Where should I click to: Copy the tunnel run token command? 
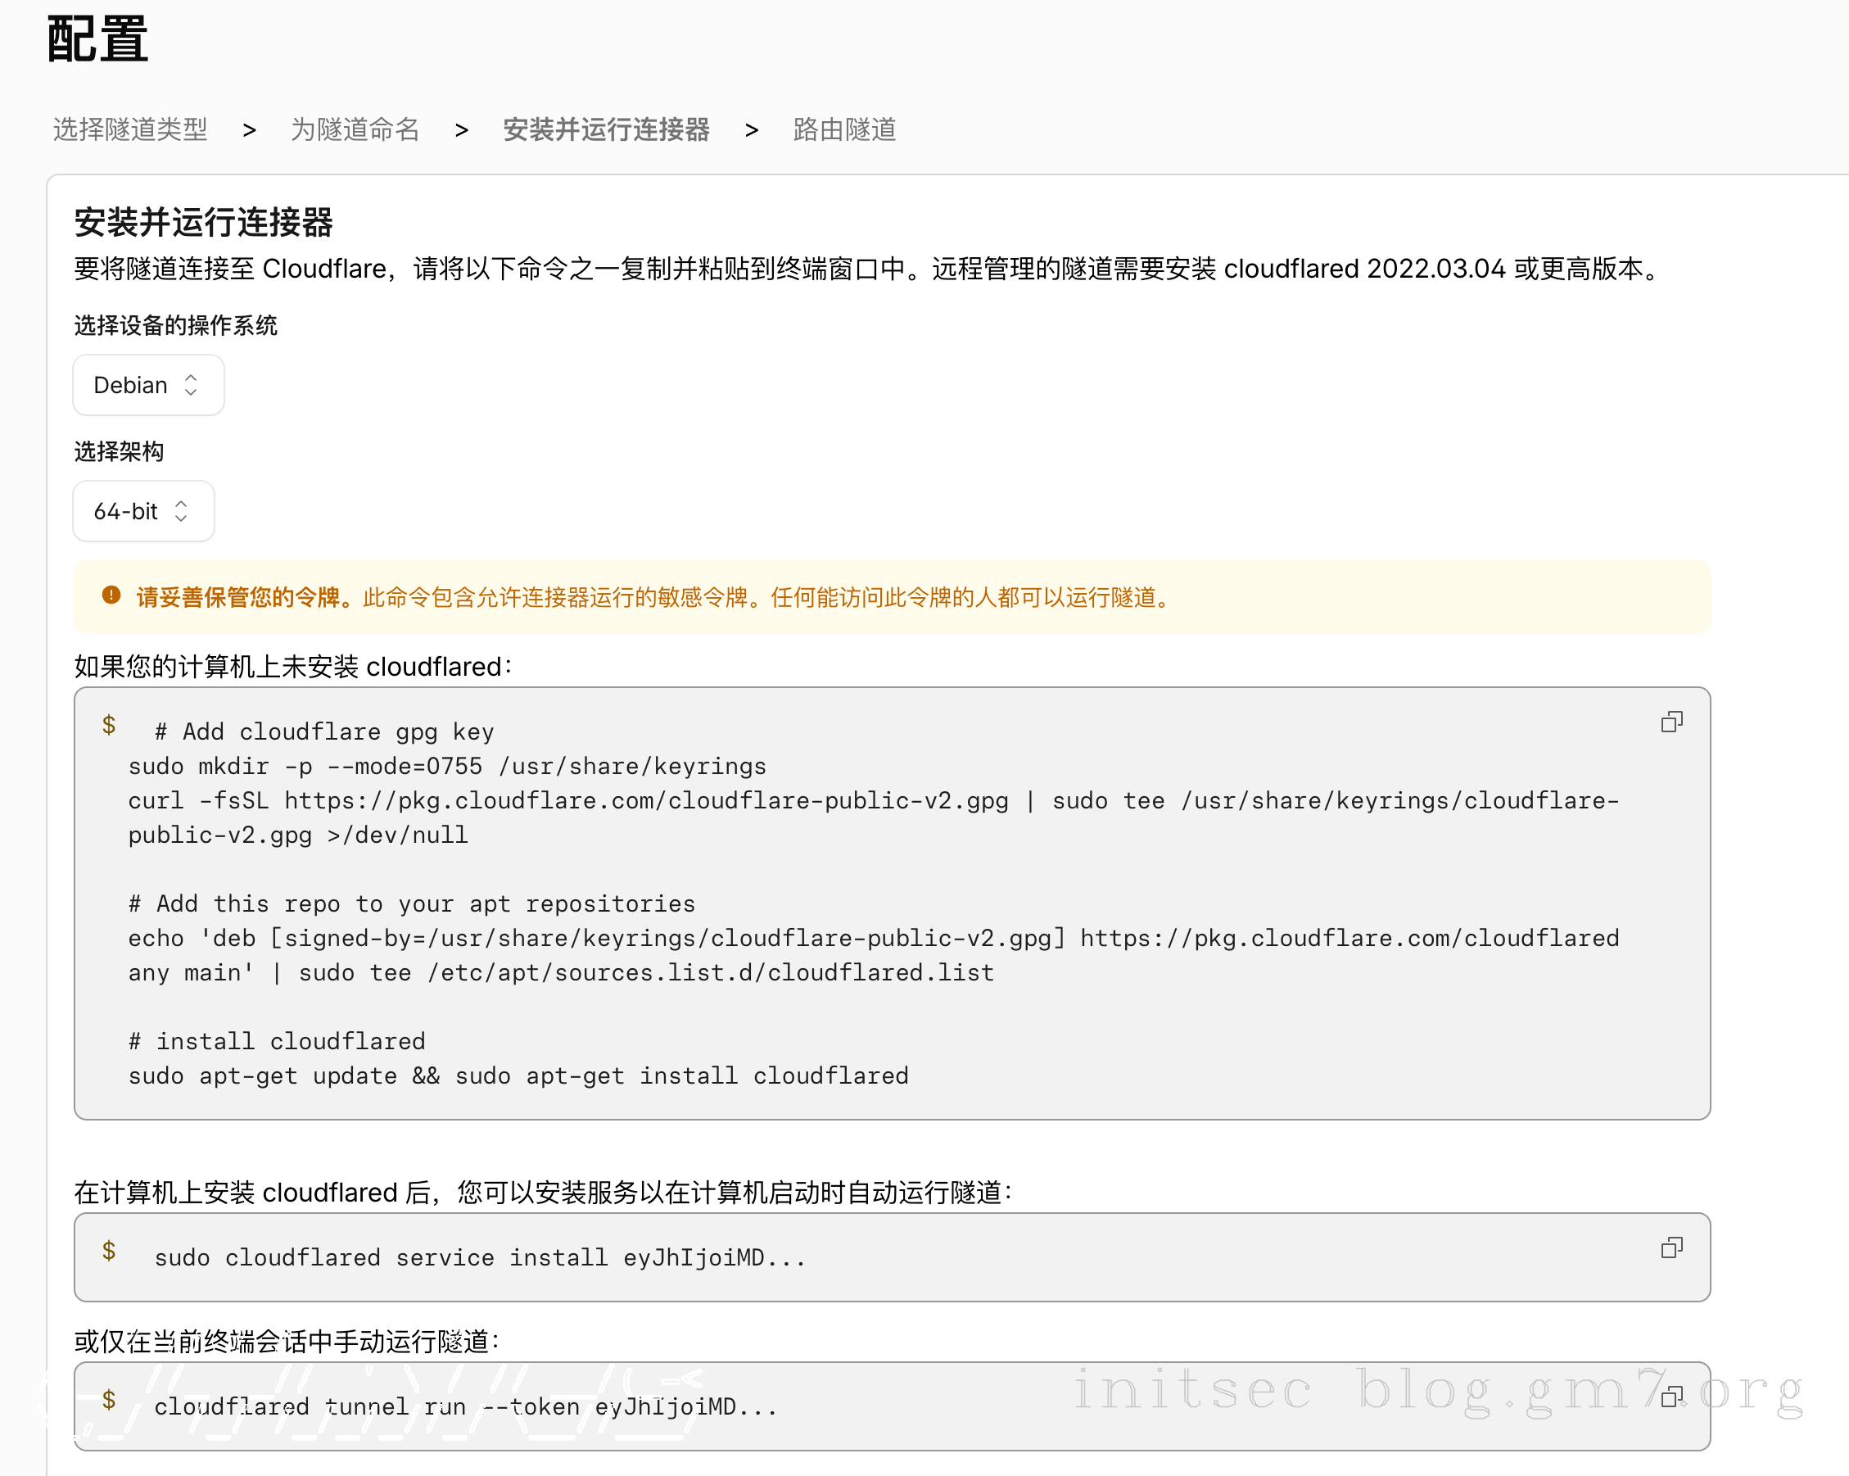pyautogui.click(x=1671, y=1397)
